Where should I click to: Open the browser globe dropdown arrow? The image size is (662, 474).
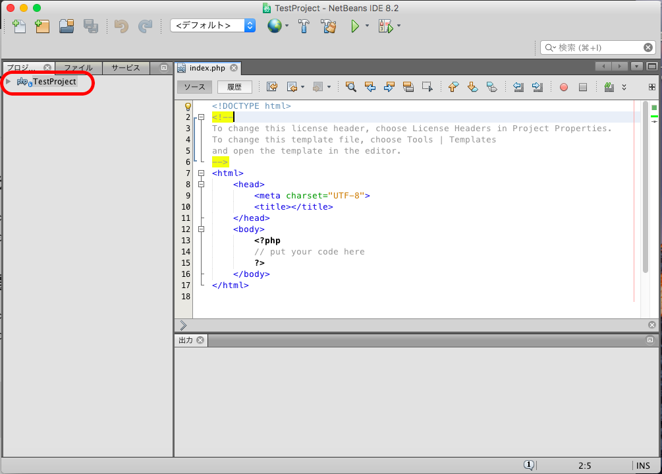pos(287,26)
